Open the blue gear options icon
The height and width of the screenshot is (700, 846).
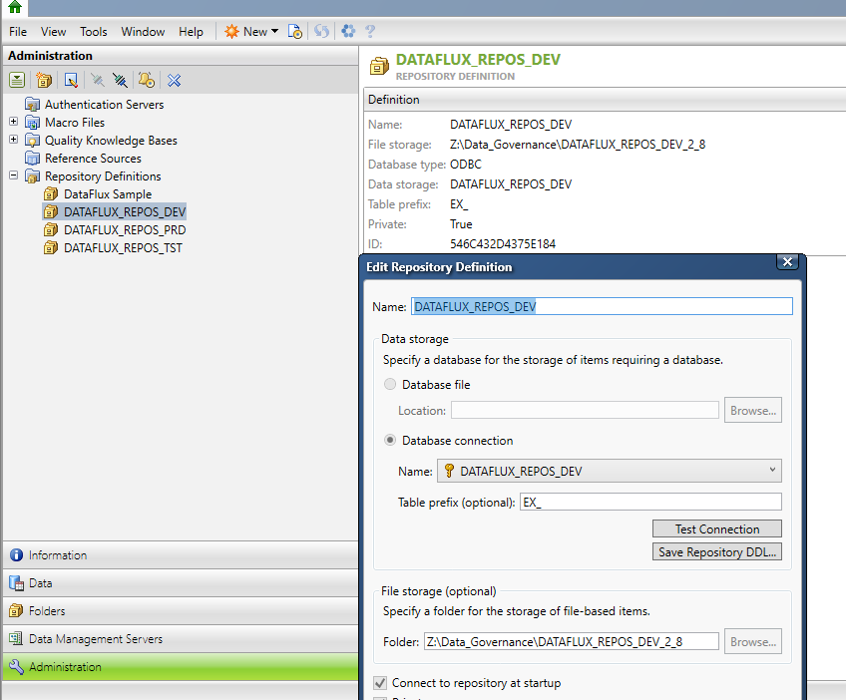click(347, 31)
